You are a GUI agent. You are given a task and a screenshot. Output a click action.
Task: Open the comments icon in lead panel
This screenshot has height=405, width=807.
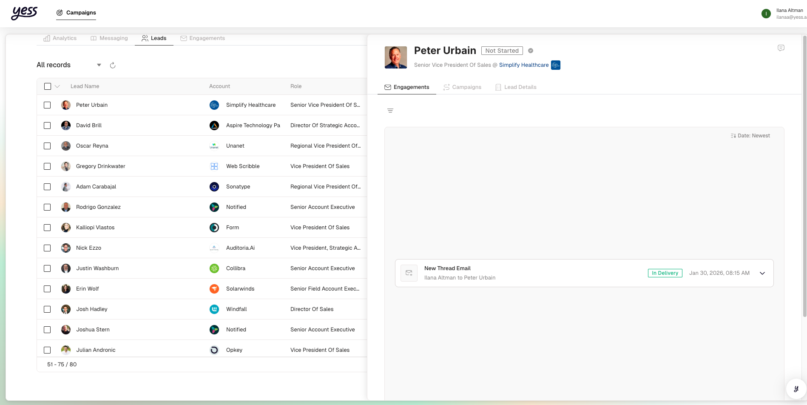[781, 48]
